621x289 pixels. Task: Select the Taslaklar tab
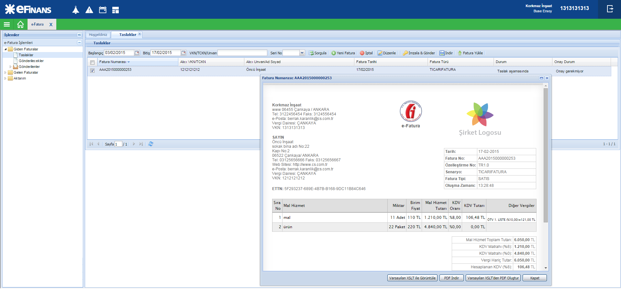click(x=128, y=35)
